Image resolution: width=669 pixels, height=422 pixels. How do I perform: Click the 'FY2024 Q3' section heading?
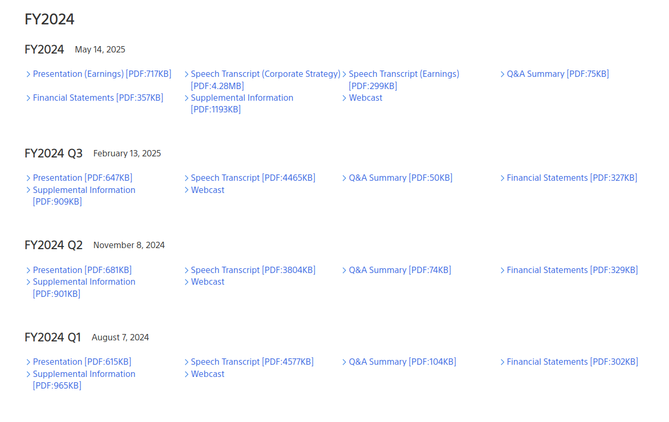pyautogui.click(x=54, y=154)
